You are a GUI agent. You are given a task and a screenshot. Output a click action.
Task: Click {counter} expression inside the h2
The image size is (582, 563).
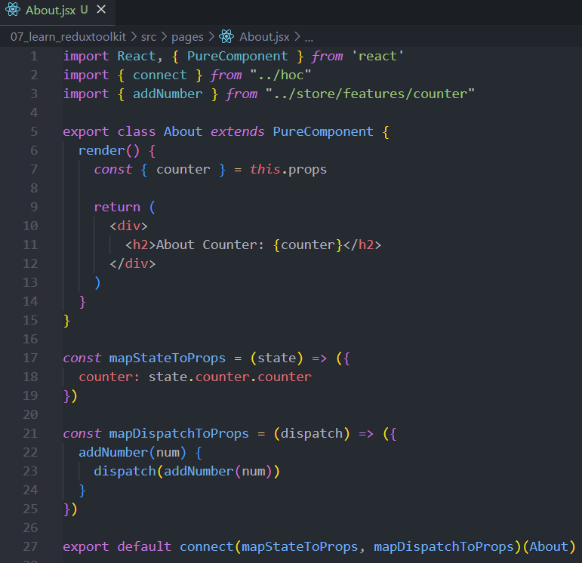[308, 245]
